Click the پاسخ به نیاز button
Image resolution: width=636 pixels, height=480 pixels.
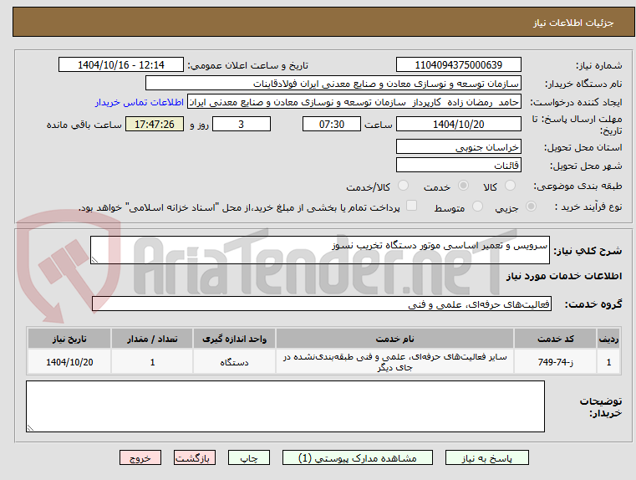pos(486,457)
